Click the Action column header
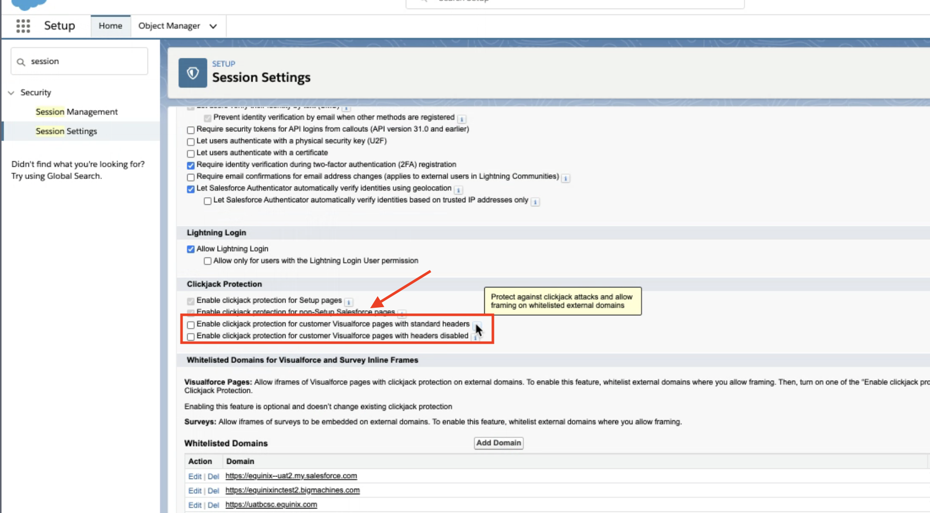The image size is (930, 513). click(200, 461)
